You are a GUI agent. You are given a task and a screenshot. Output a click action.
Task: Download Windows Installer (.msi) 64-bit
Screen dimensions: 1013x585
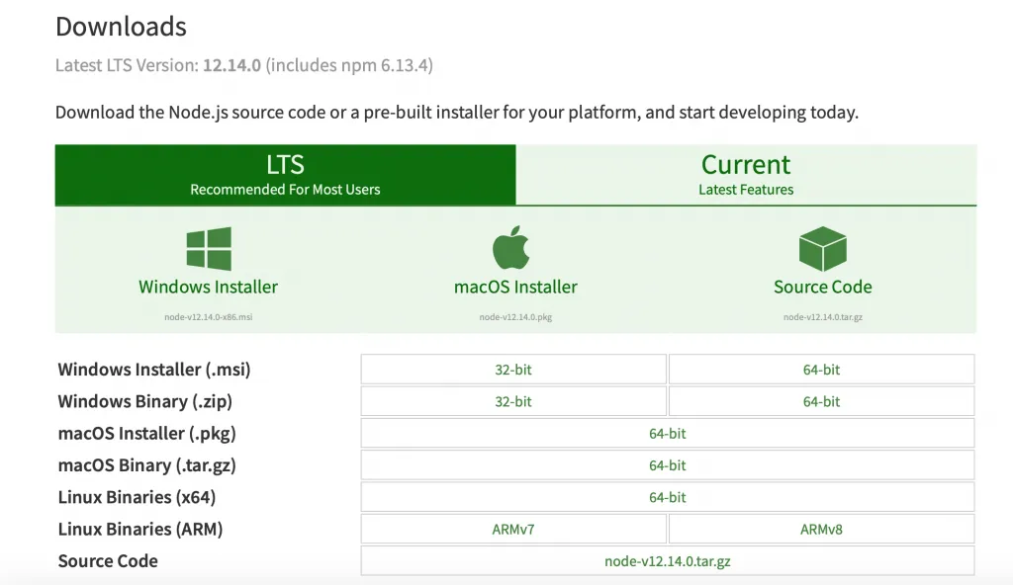coord(821,370)
